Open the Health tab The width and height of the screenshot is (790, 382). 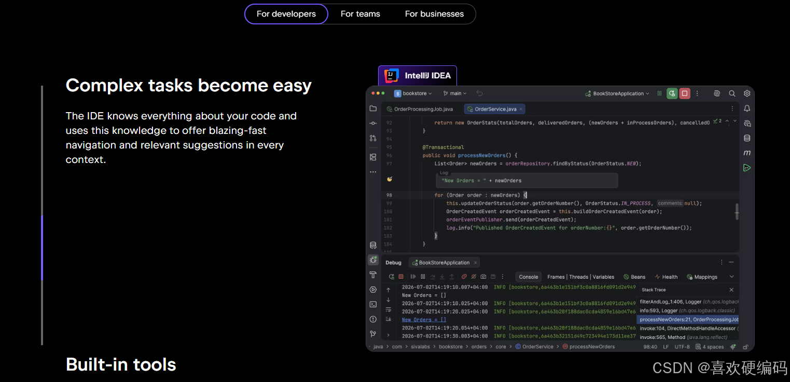tap(666, 277)
